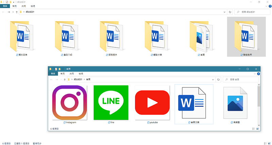
Task: Switch to the 檢視 tab in the 首頁 window
Action: [81, 74]
